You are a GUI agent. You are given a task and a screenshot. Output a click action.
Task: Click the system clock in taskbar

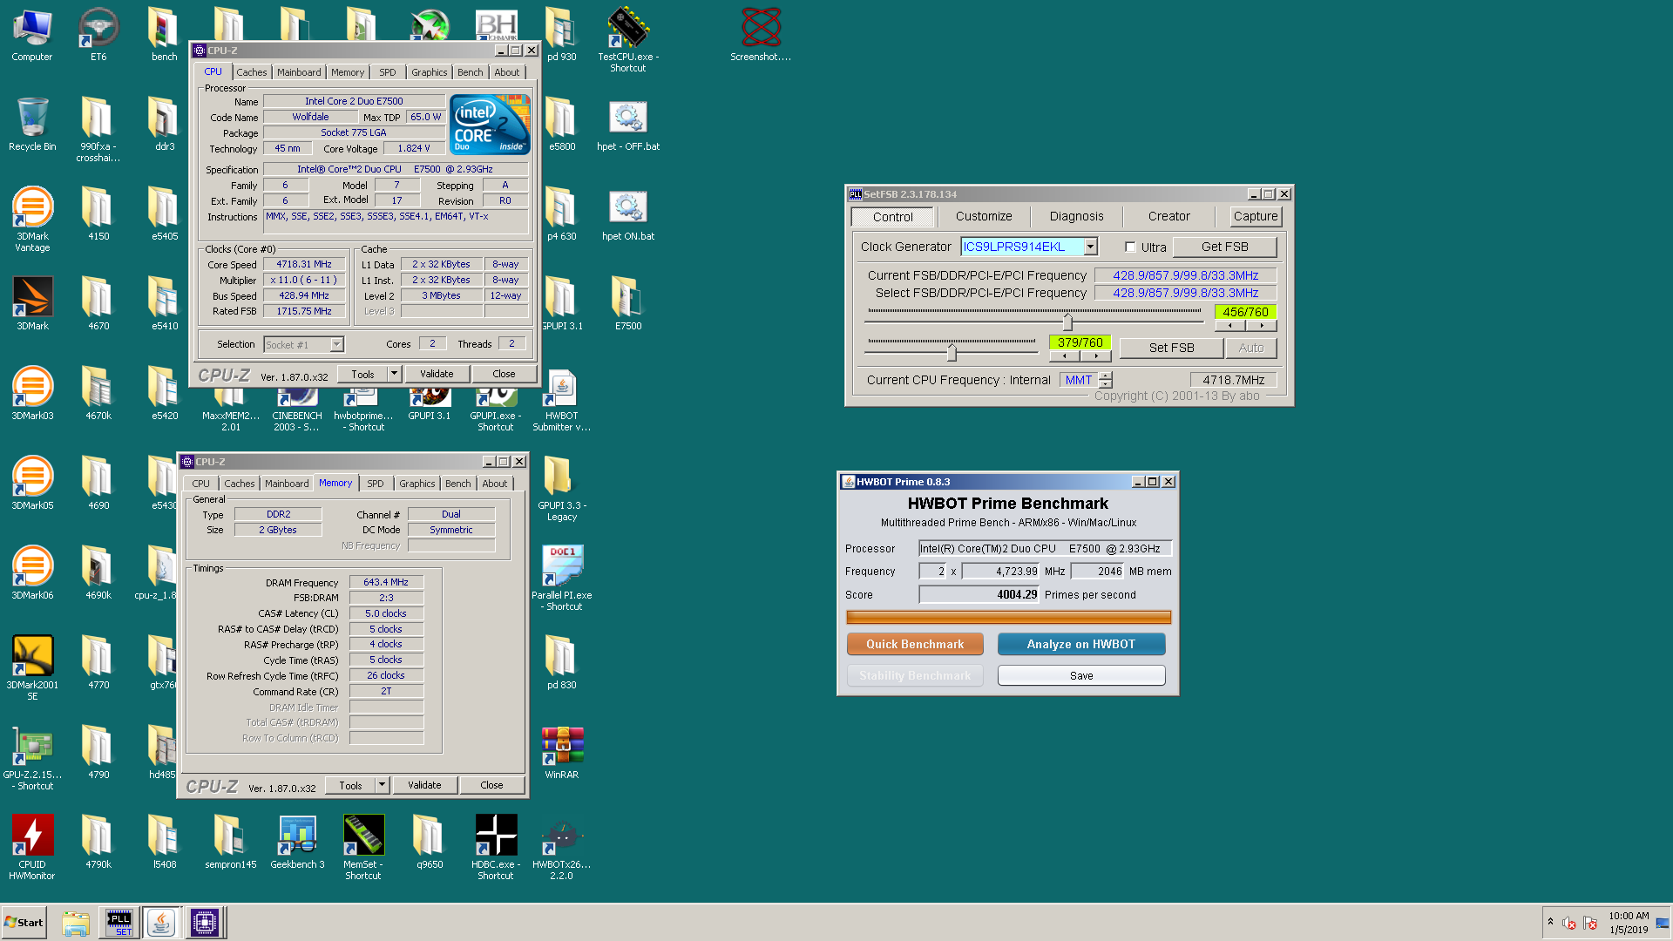(x=1628, y=923)
